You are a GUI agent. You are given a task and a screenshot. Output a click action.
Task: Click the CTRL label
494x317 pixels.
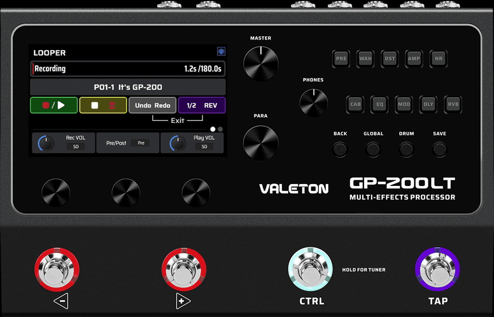[312, 301]
